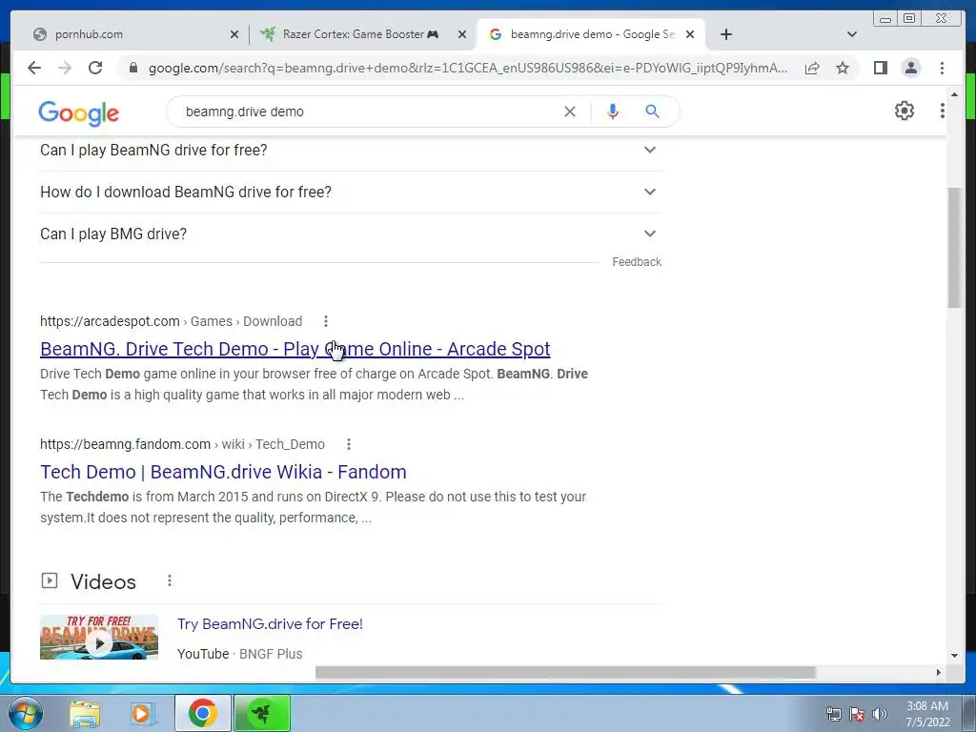Open the Chrome side panel

tap(880, 68)
